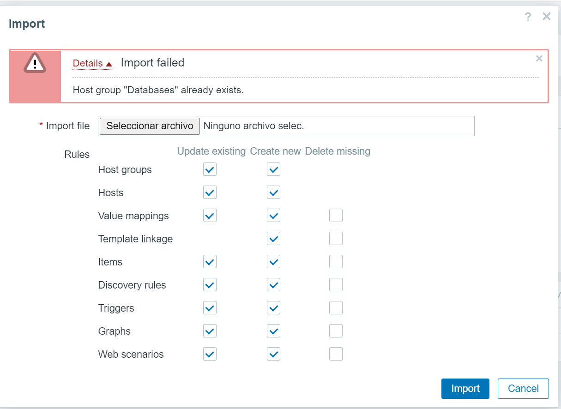
Task: Enable Delete missing for Web scenarios
Action: pos(336,355)
